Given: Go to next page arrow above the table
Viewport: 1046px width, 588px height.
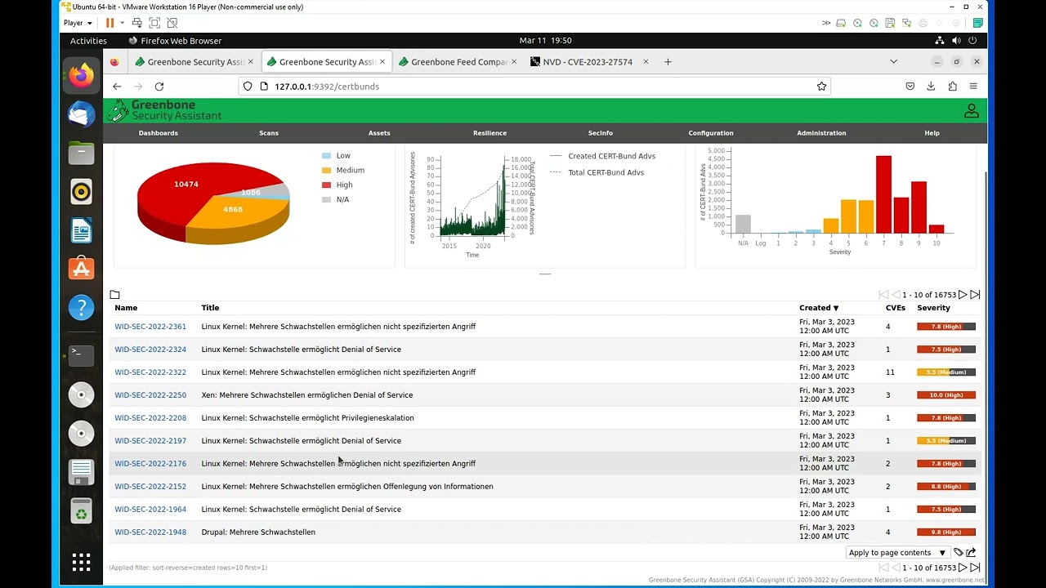Looking at the screenshot, I should pyautogui.click(x=963, y=295).
